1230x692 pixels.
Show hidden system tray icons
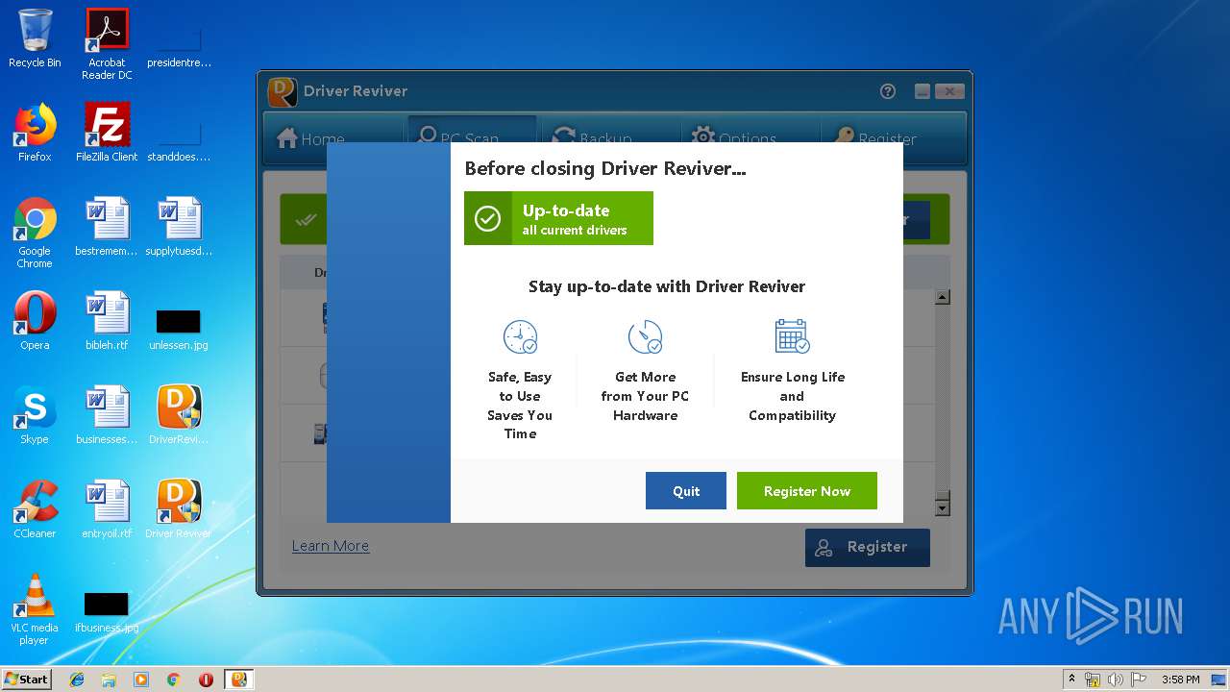pyautogui.click(x=1072, y=680)
